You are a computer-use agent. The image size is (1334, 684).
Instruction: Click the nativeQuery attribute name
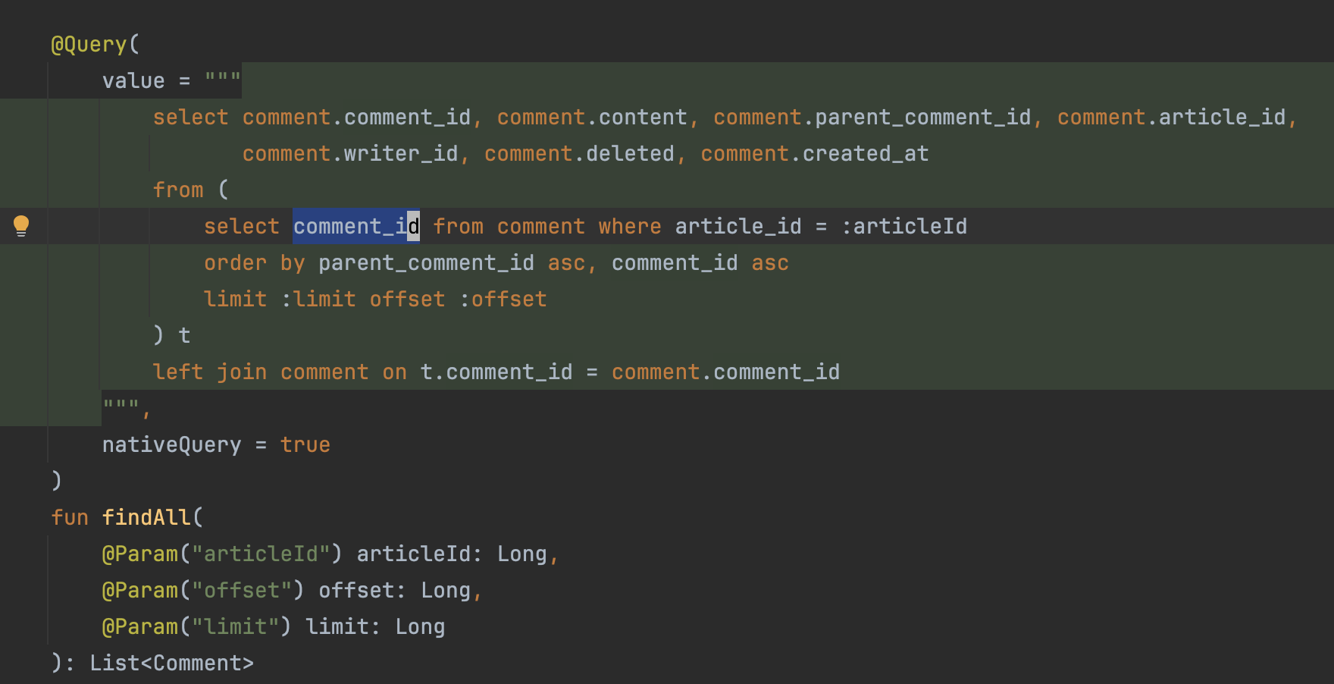click(171, 445)
